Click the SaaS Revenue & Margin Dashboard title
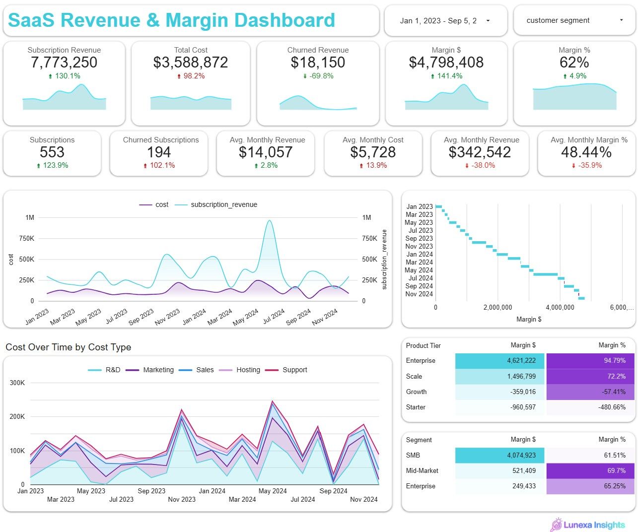Image resolution: width=638 pixels, height=532 pixels. (172, 20)
